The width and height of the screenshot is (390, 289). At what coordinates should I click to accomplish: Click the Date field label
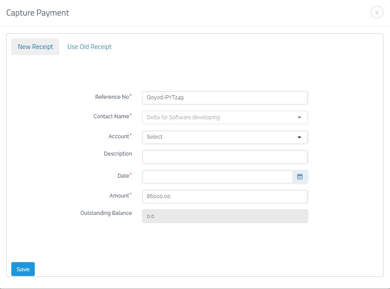point(123,176)
